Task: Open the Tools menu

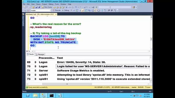Action: [57, 4]
